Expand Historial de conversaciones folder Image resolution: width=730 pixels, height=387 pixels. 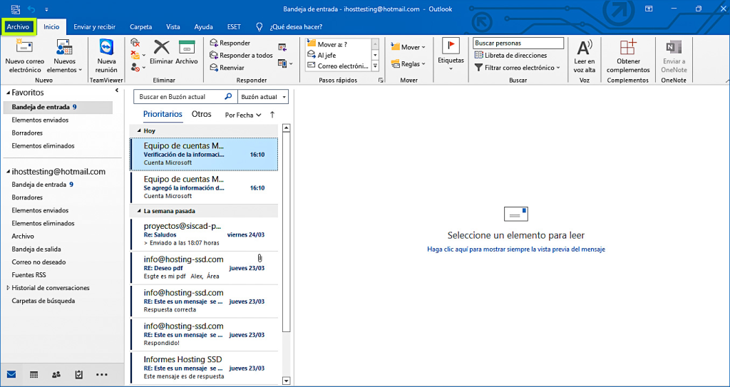8,288
